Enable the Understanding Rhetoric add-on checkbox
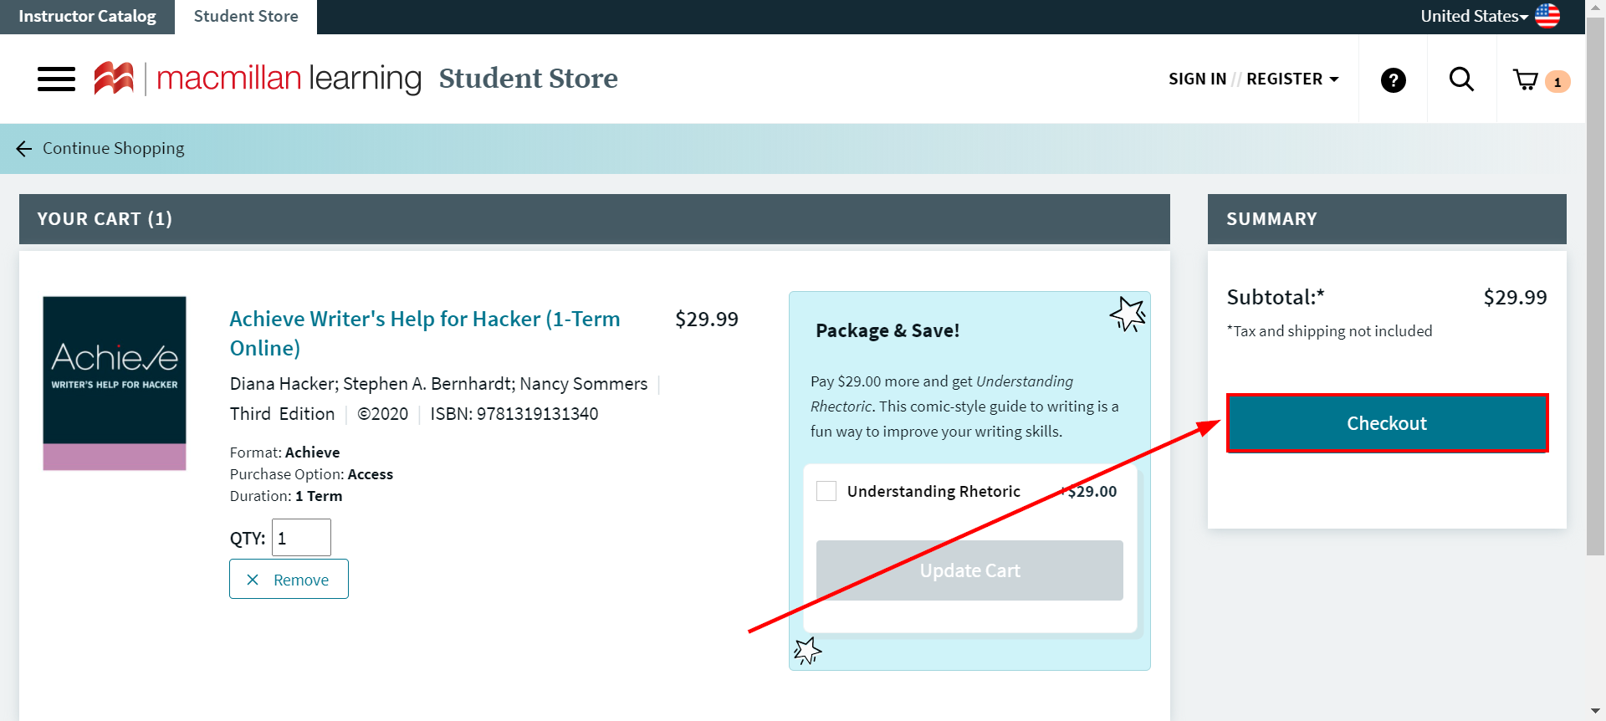 tap(826, 491)
